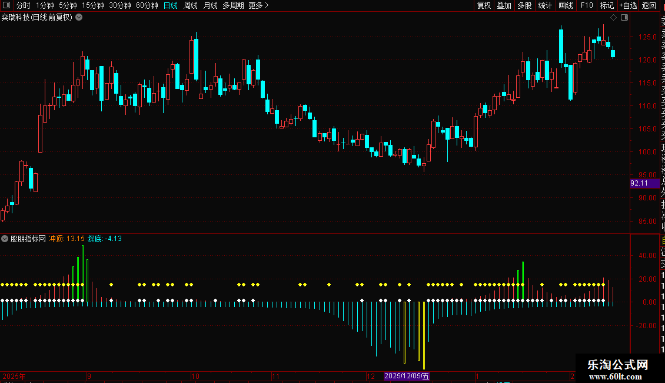Select the 1分钟 period tab

click(x=45, y=5)
